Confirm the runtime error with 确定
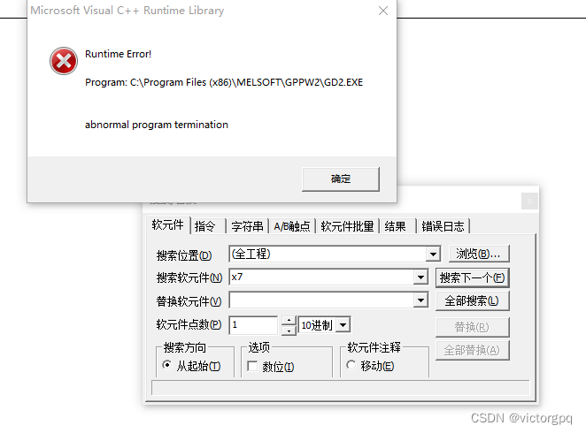Image resolution: width=586 pixels, height=433 pixels. click(341, 179)
